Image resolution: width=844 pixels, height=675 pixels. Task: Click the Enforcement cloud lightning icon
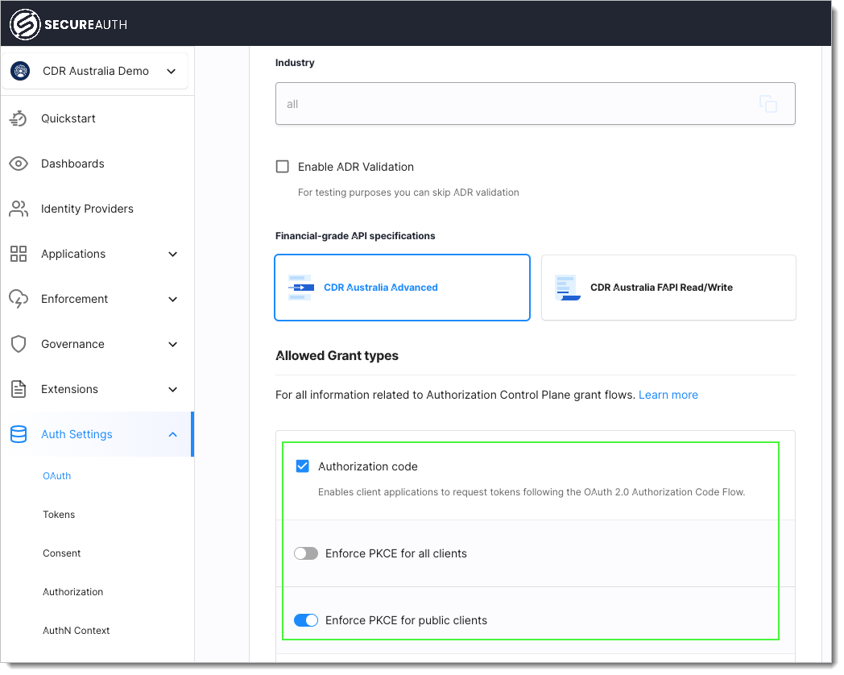pyautogui.click(x=19, y=300)
